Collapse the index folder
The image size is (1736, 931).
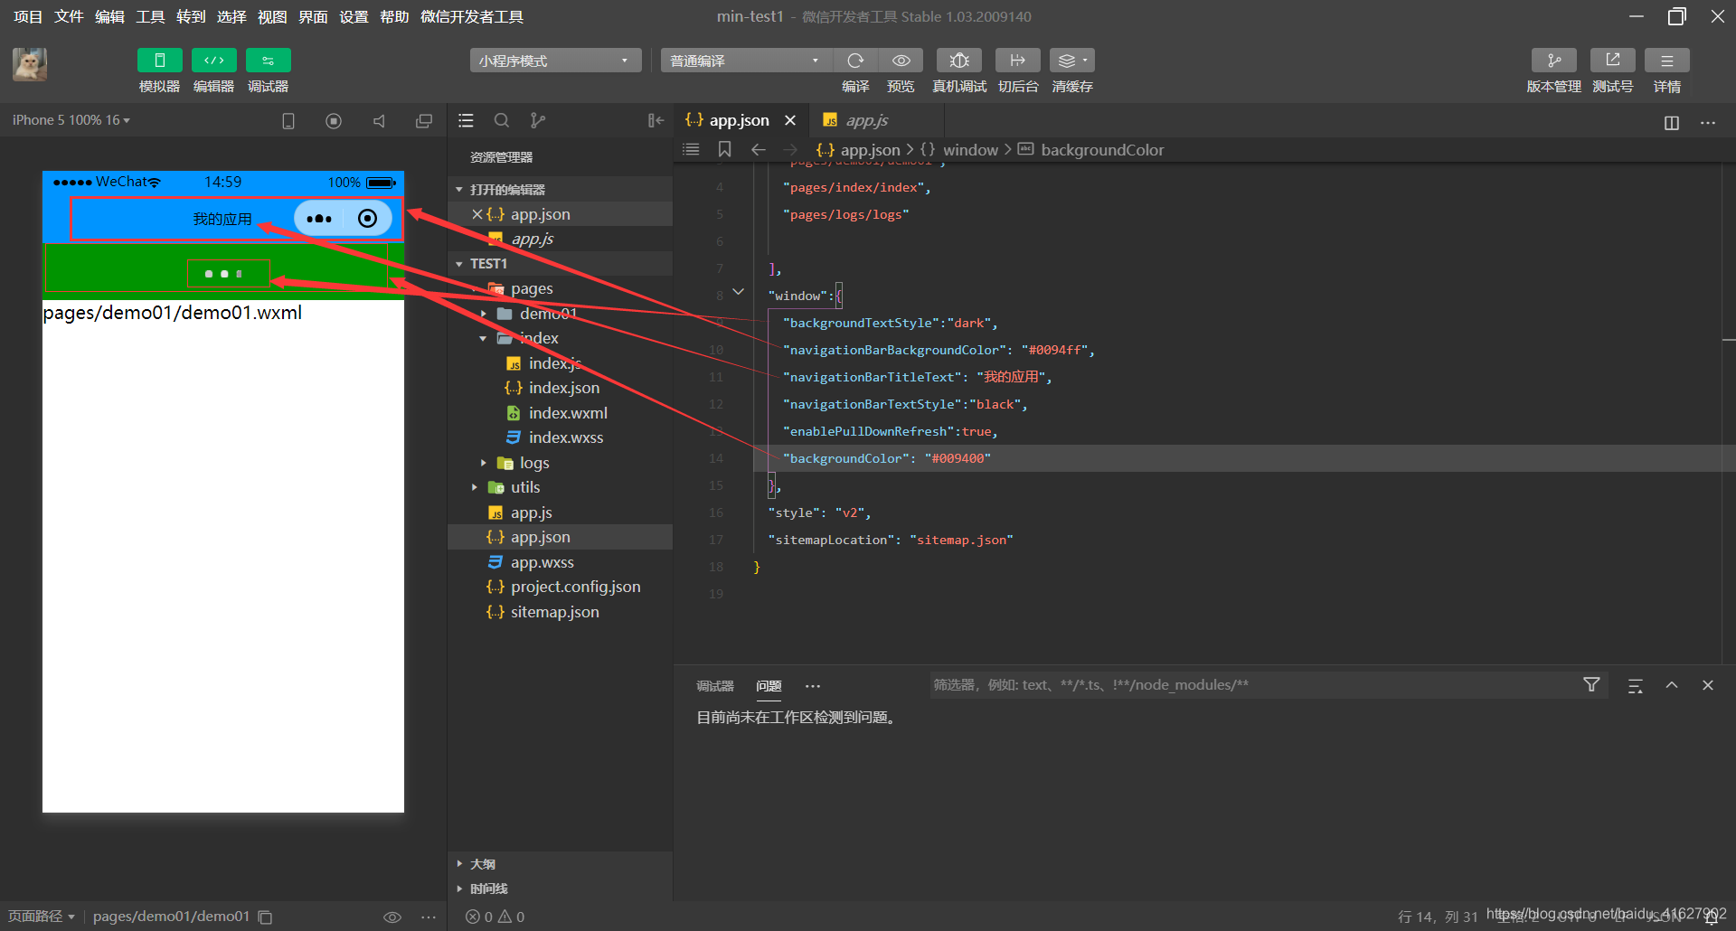484,338
